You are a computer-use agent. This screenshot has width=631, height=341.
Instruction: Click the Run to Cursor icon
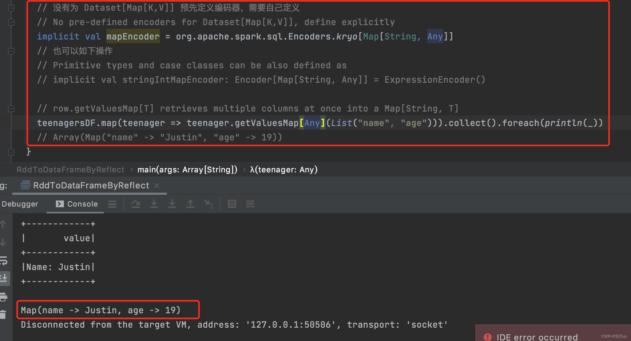pos(209,204)
